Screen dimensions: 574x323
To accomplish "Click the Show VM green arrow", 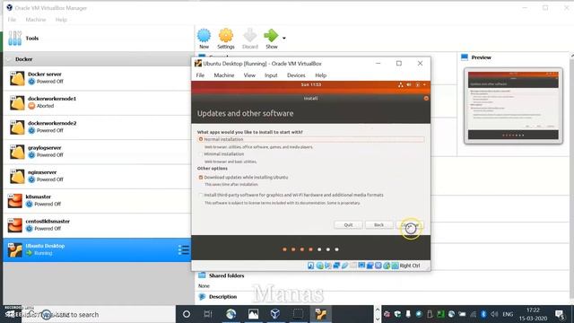I will 271,39.
